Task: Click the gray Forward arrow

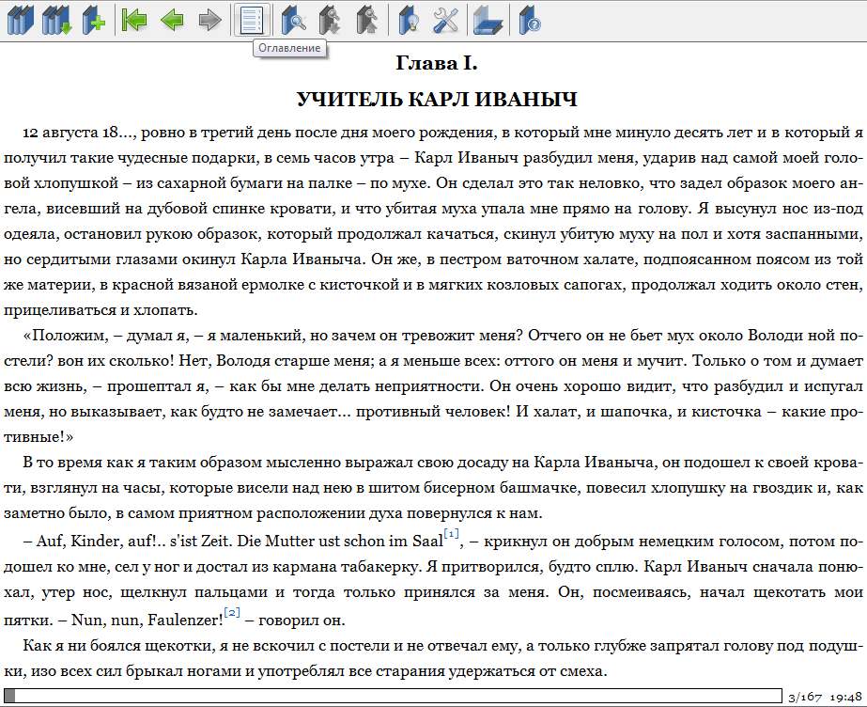Action: (209, 20)
